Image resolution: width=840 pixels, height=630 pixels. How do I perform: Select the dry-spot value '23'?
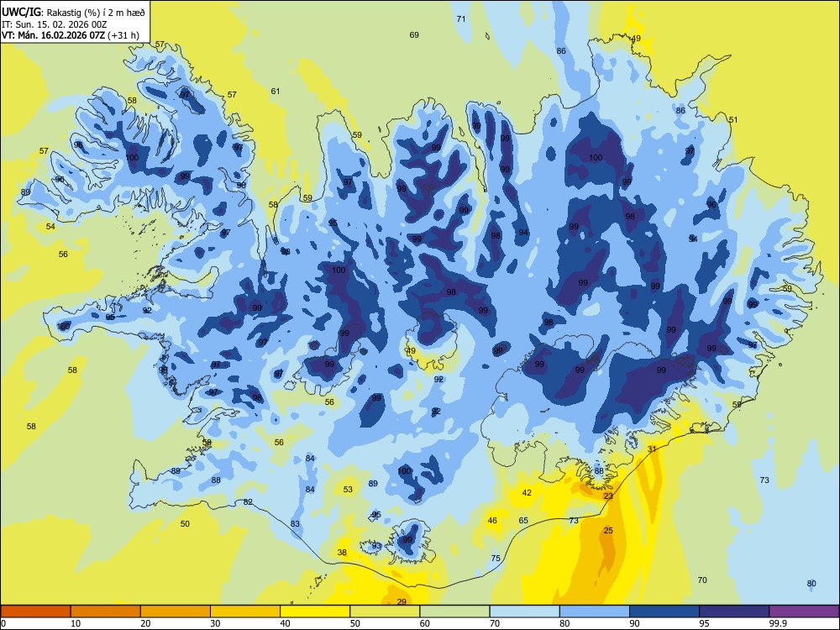pos(608,496)
